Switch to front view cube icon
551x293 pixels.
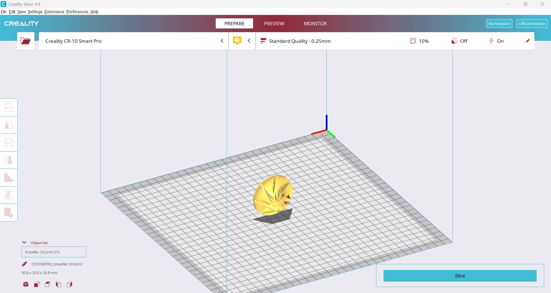37,284
